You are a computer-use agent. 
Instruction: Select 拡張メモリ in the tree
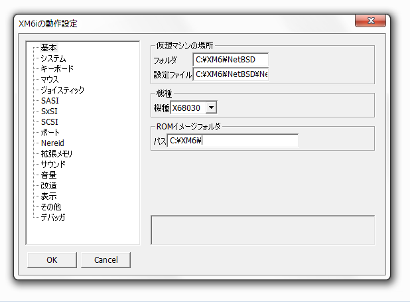pos(56,153)
